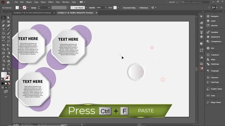Screen dimensions: 225x126
Task: Select the Hand tool
Action: [4, 69]
